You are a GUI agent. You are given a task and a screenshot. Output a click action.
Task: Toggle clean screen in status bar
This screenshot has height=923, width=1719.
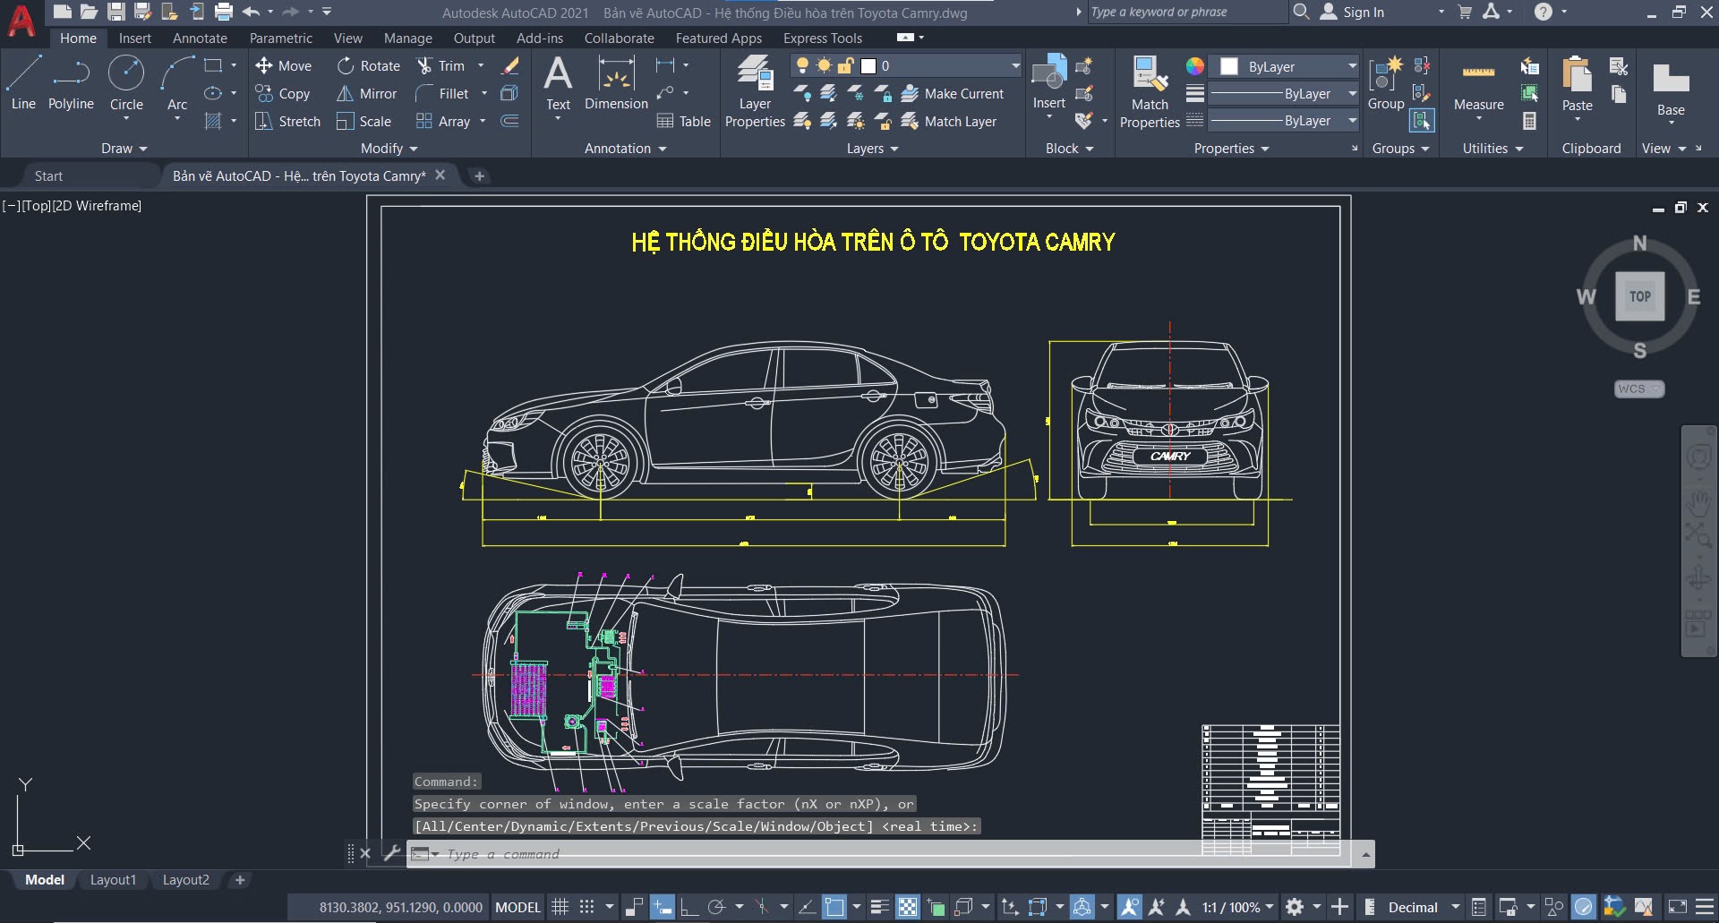point(1677,907)
